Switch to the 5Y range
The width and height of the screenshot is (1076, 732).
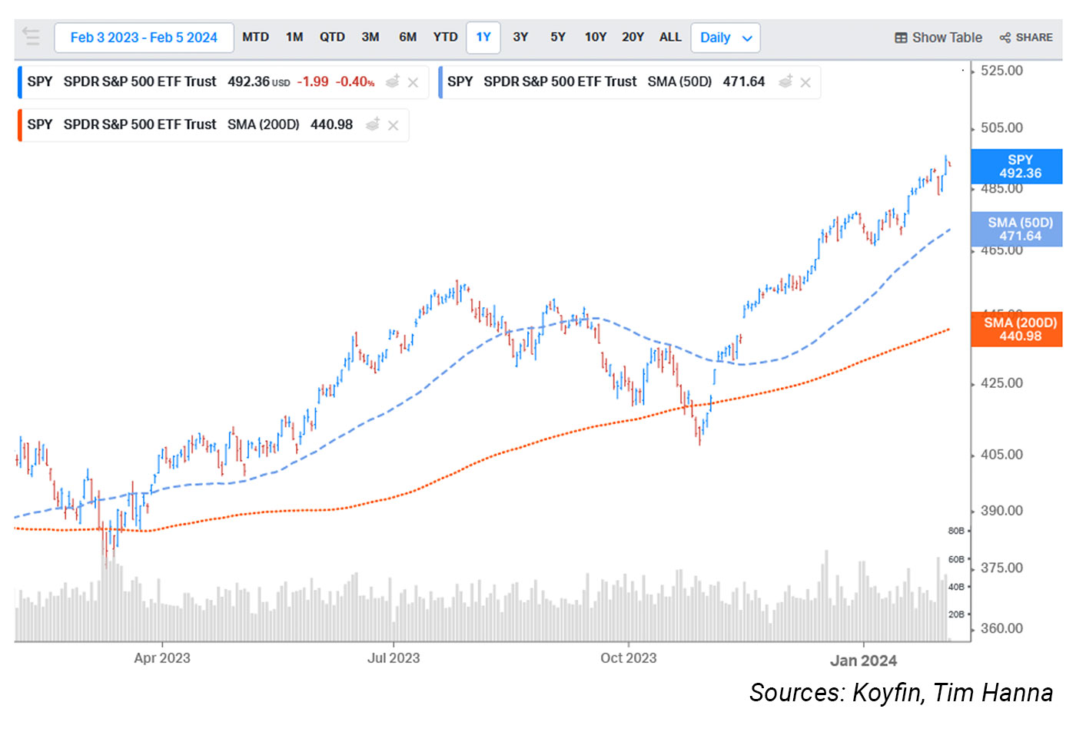click(558, 37)
